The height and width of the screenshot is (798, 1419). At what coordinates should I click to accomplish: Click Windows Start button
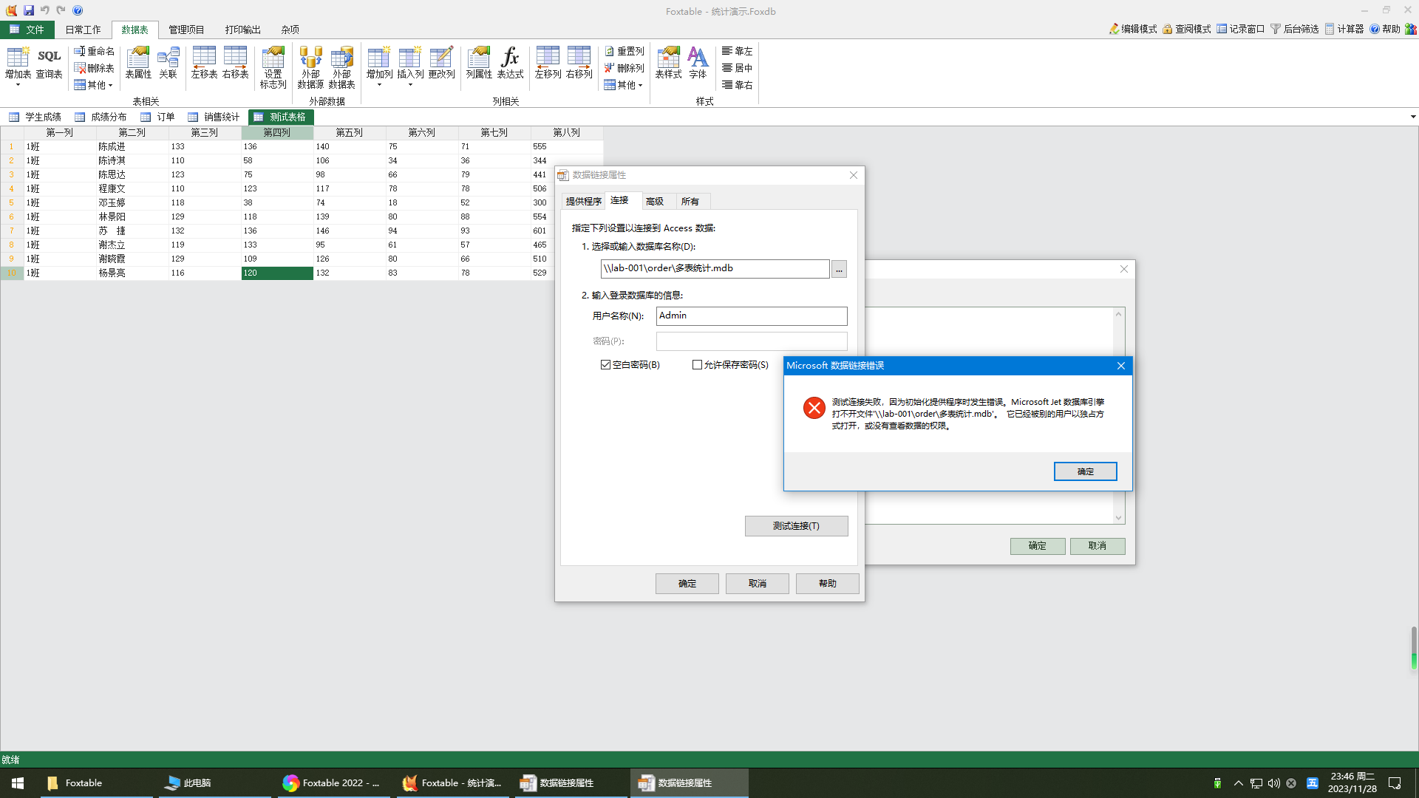tap(18, 783)
